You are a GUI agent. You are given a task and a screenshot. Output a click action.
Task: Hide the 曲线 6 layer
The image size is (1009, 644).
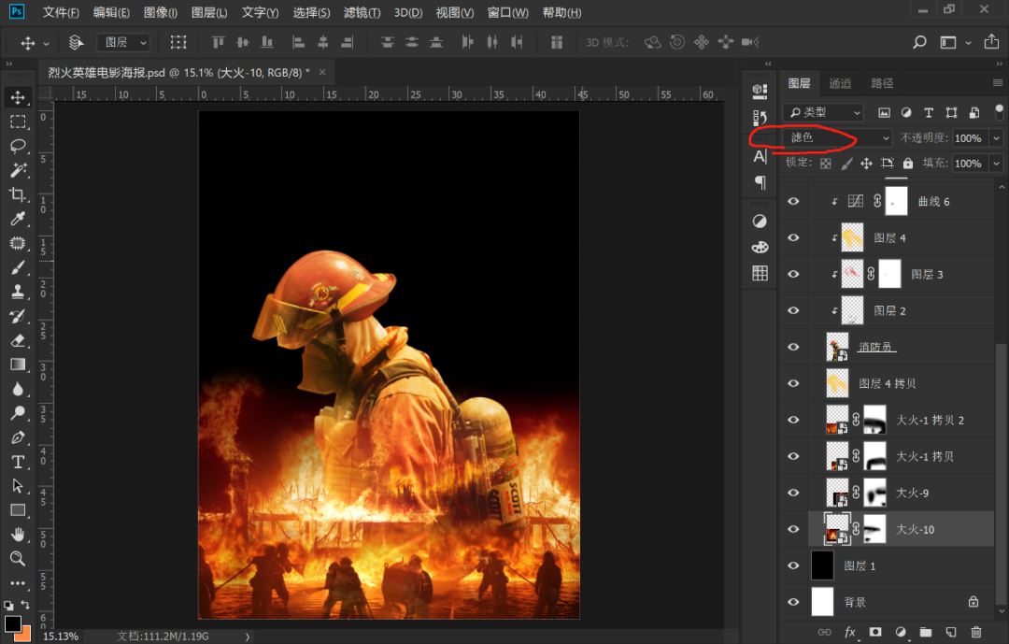pyautogui.click(x=793, y=201)
